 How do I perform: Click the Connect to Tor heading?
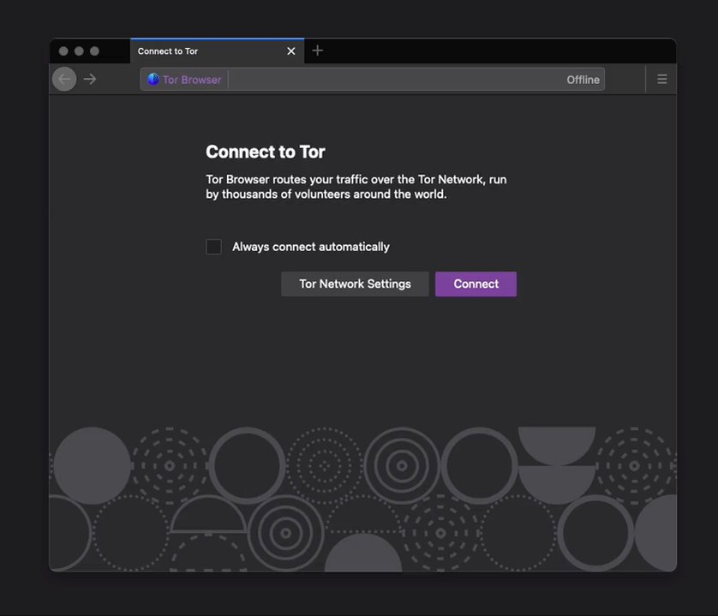pyautogui.click(x=265, y=152)
